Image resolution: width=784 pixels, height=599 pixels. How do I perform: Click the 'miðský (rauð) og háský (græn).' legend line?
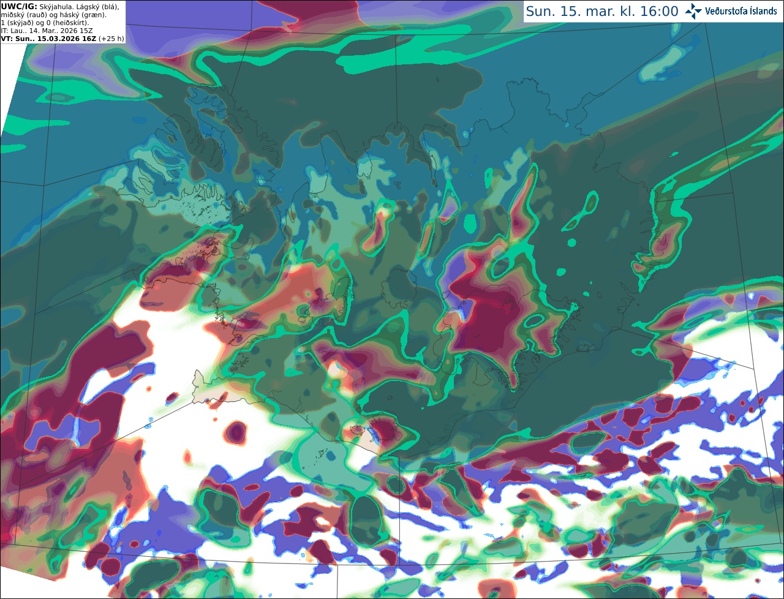[x=53, y=14]
